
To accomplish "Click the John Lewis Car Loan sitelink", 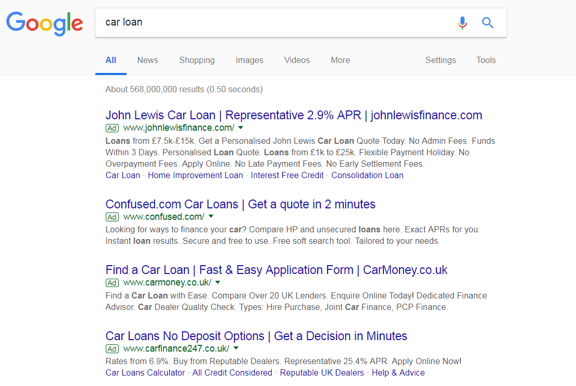I will (x=123, y=176).
